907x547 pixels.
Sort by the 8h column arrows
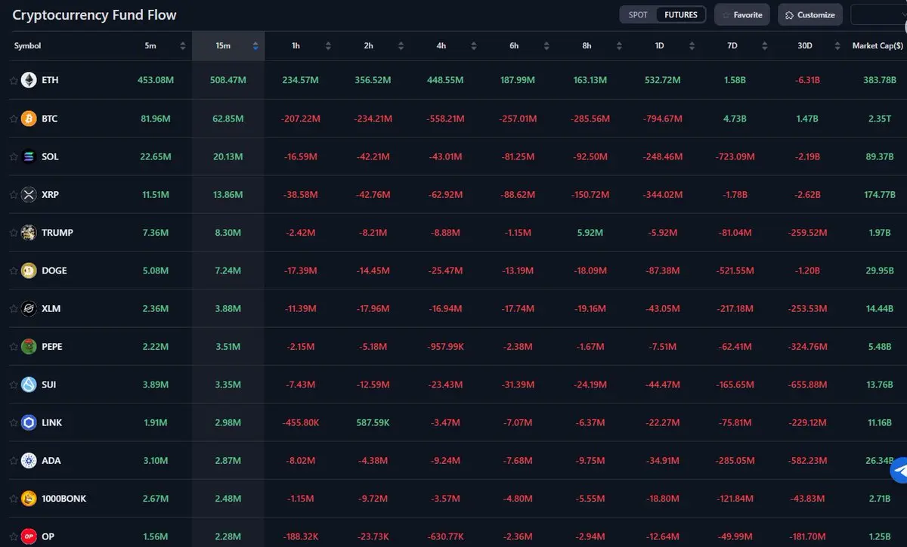click(618, 46)
